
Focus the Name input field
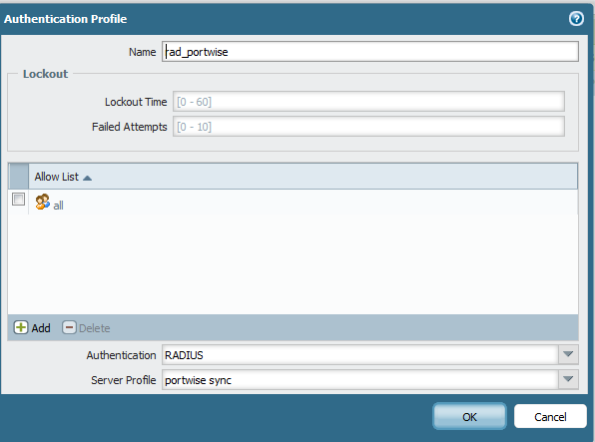click(370, 52)
